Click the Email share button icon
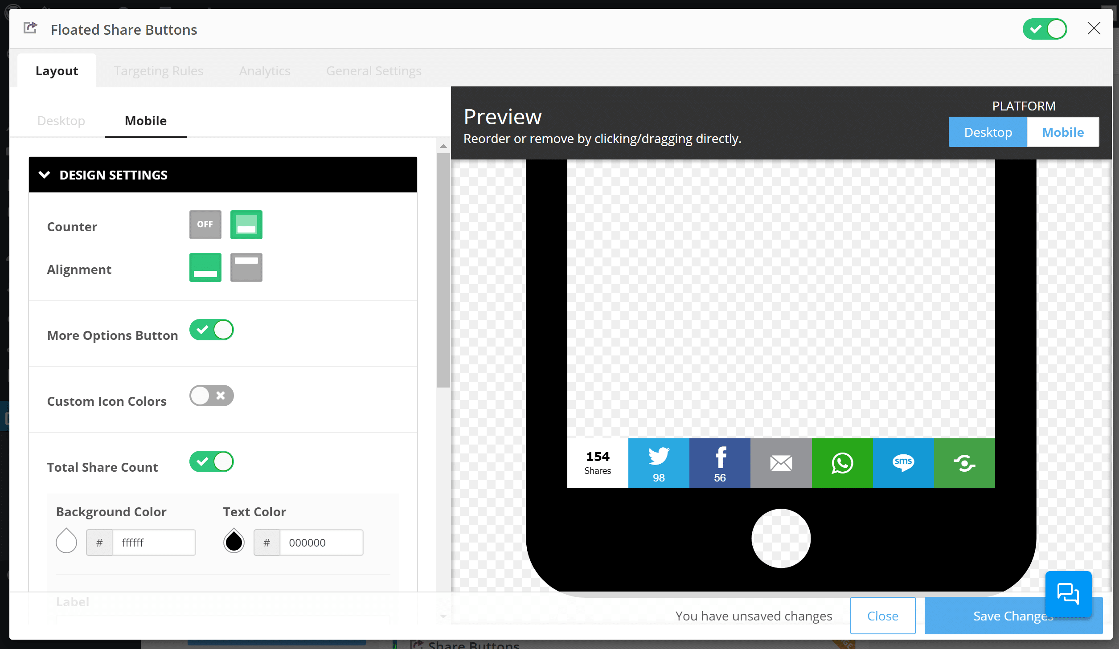Image resolution: width=1119 pixels, height=649 pixels. pyautogui.click(x=780, y=463)
